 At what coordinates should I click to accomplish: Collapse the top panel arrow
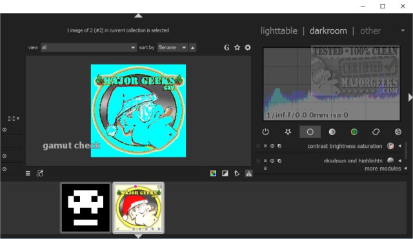click(138, 16)
